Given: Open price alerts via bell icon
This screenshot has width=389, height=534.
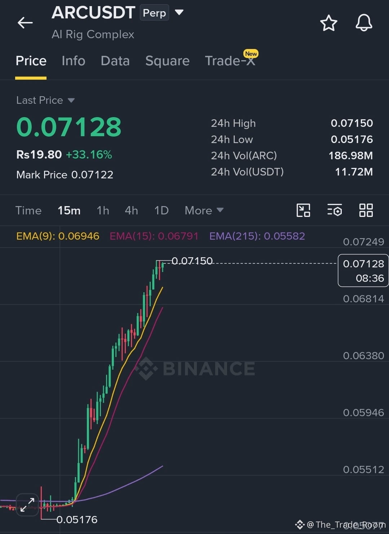Looking at the screenshot, I should click(364, 23).
